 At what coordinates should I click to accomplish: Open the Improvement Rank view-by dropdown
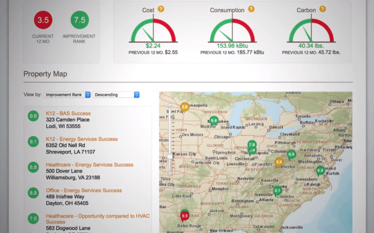(x=67, y=95)
